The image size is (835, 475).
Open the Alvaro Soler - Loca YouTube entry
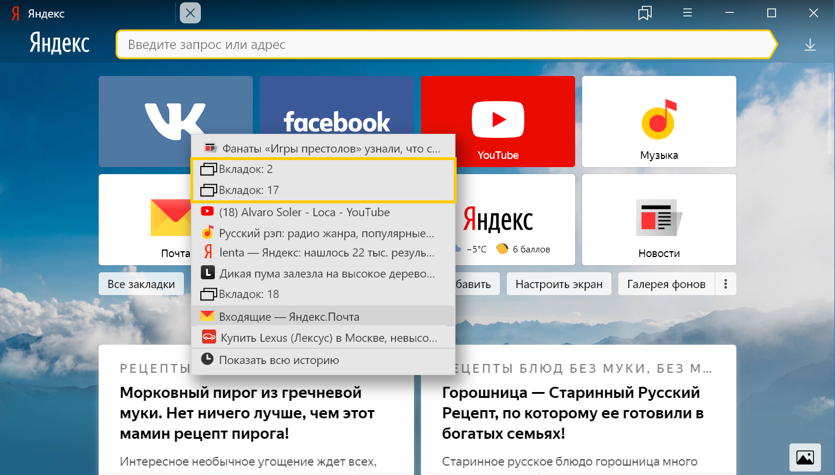tap(323, 212)
